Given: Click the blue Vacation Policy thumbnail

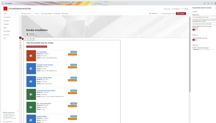Looking at the screenshot, I should click(31, 119).
